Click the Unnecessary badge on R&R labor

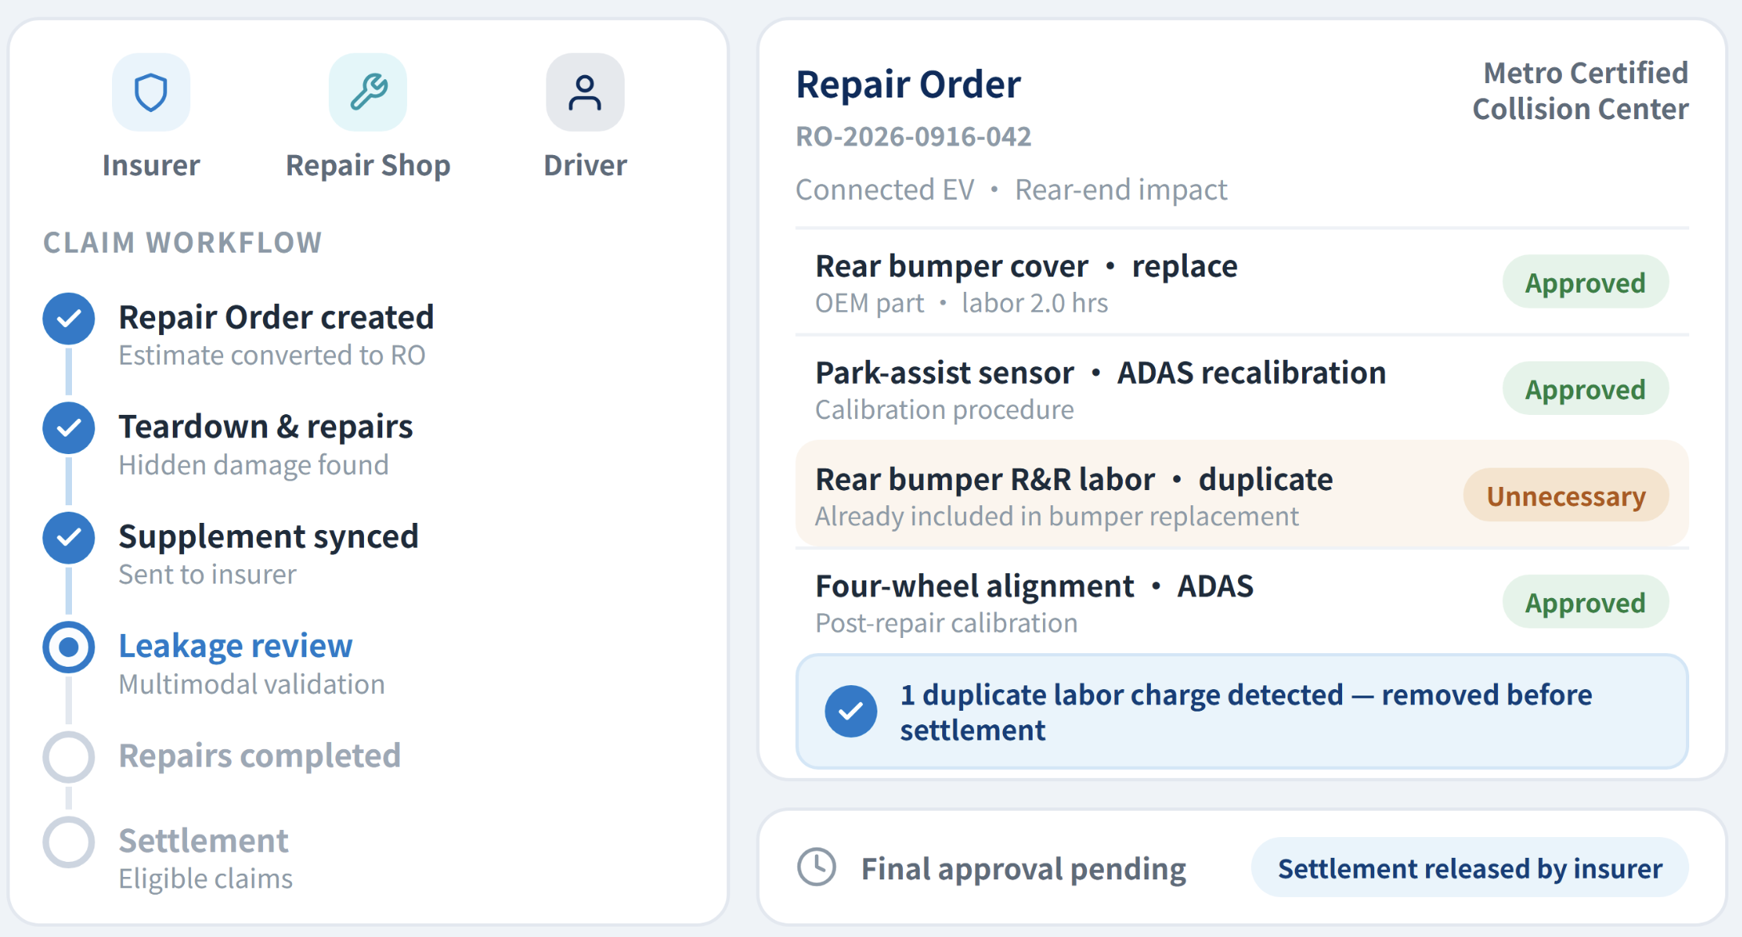1566,496
